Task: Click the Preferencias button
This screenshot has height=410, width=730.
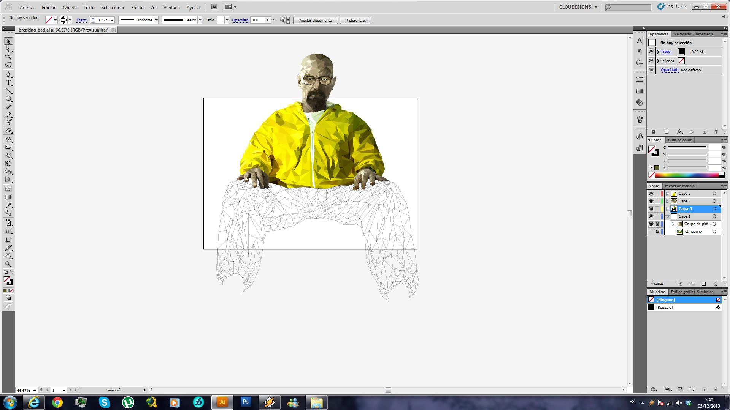Action: click(x=355, y=20)
